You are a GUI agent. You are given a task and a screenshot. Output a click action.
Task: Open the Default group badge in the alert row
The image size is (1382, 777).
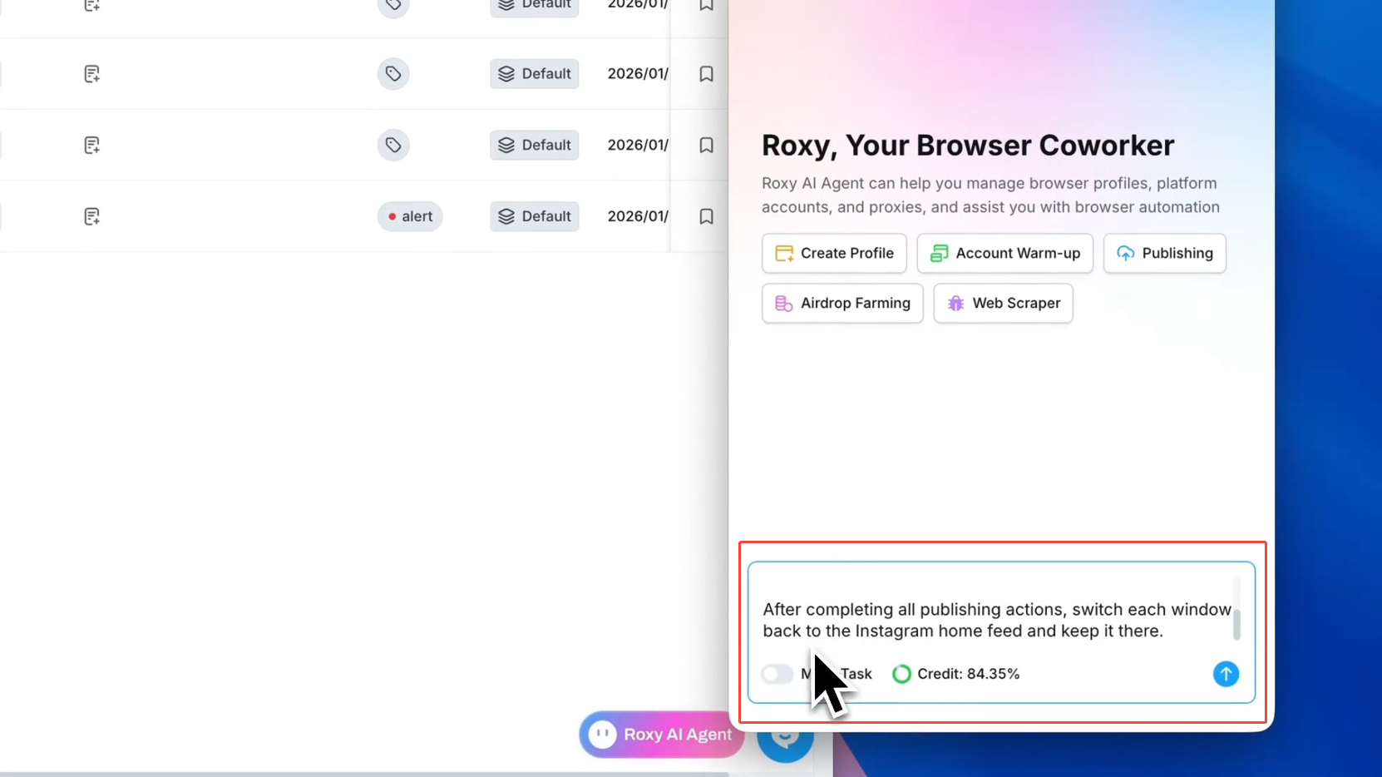[x=535, y=216]
